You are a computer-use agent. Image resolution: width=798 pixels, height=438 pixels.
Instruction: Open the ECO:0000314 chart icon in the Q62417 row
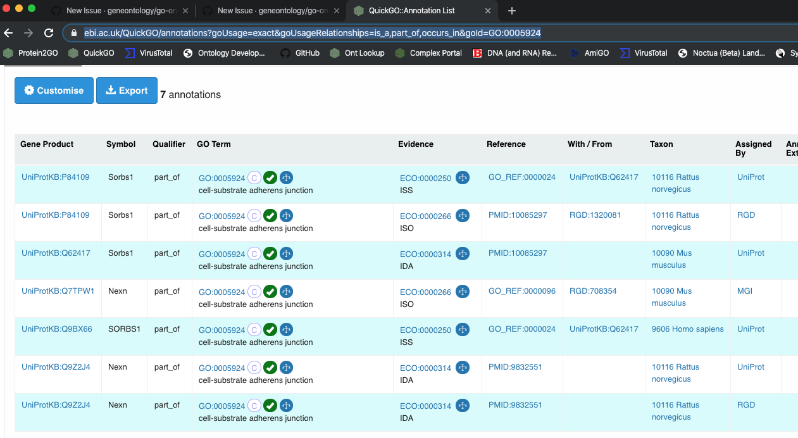click(x=463, y=254)
